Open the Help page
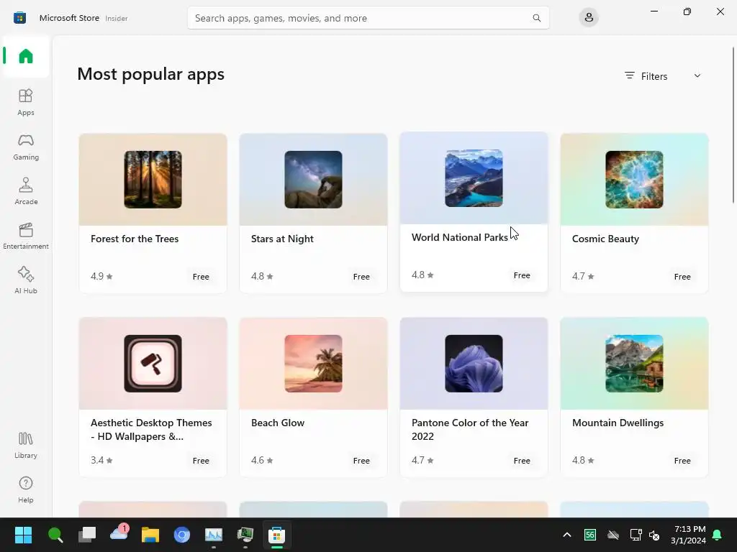This screenshot has height=552, width=737. point(26,490)
